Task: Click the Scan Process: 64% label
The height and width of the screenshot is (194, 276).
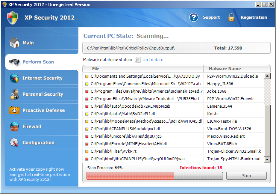Action: pyautogui.click(x=105, y=168)
